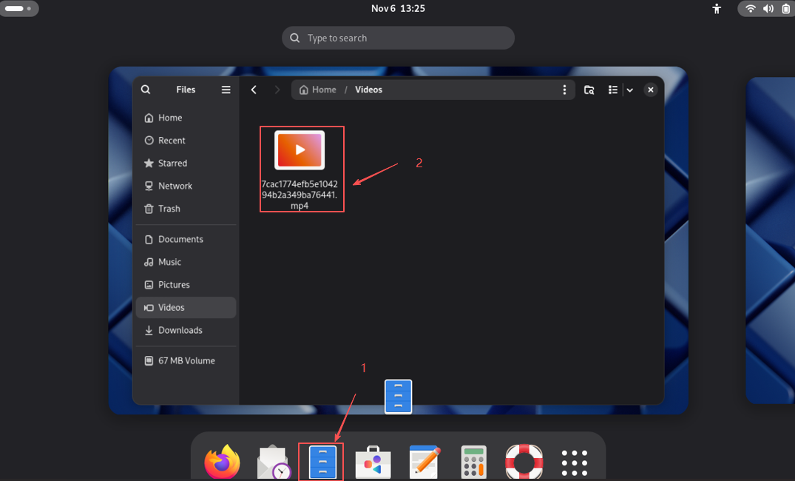Screen dimensions: 795x481
Task: Click Home in the path bar
Action: click(318, 90)
